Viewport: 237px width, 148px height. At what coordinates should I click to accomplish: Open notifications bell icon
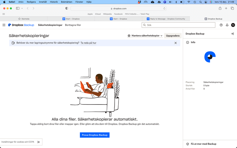point(227,25)
